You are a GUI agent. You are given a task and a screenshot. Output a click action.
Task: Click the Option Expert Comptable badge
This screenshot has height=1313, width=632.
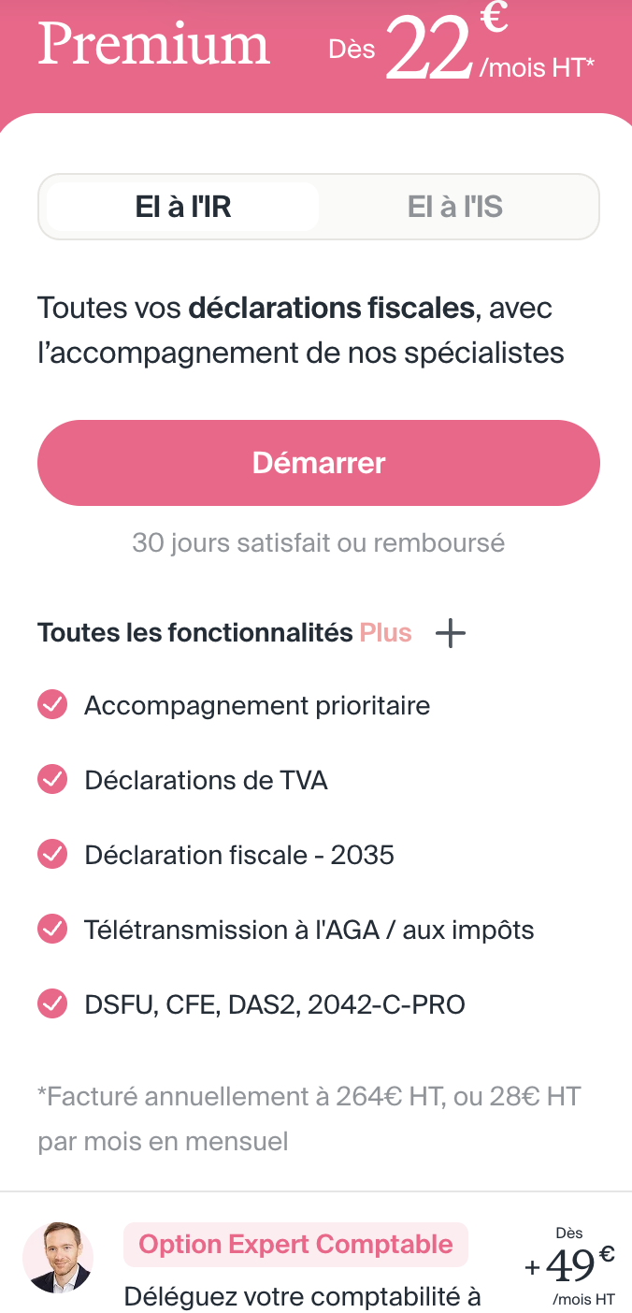(295, 1245)
